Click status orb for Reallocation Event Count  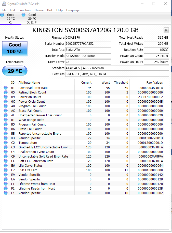click(x=6, y=152)
